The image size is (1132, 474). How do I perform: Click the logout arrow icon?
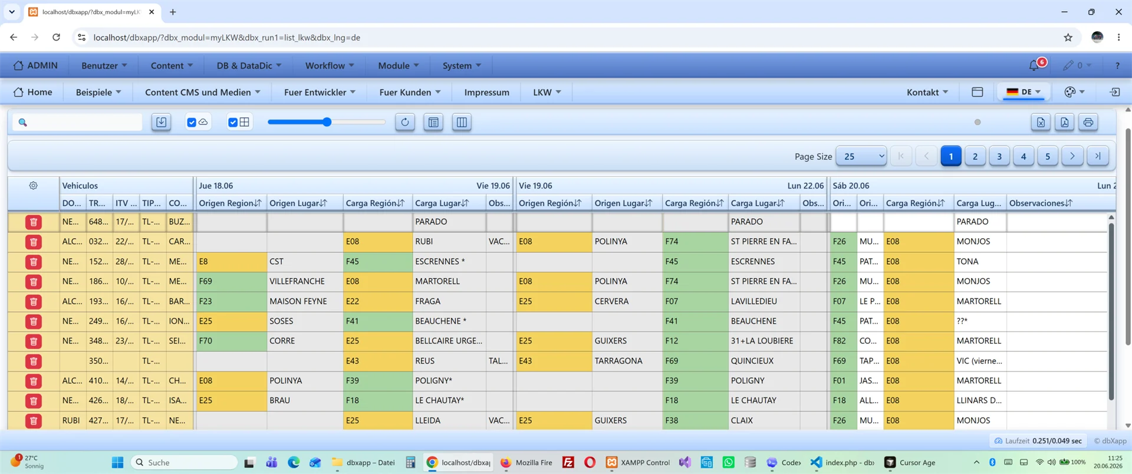(1114, 92)
